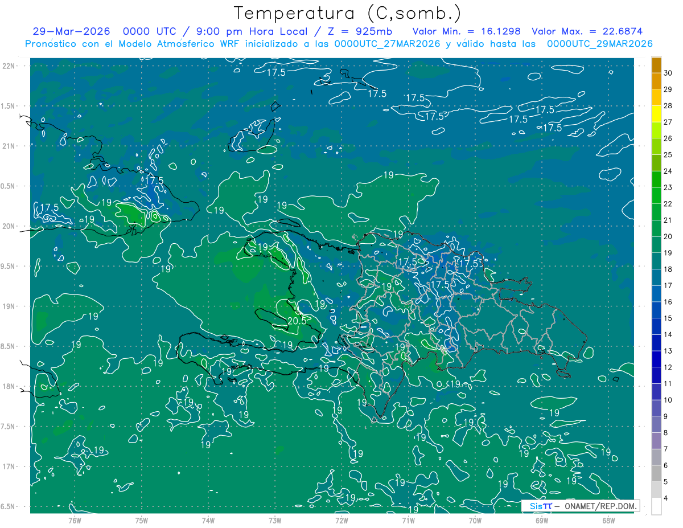The image size is (683, 528).
Task: Pick the 23 green value on color scale
Action: [x=668, y=187]
